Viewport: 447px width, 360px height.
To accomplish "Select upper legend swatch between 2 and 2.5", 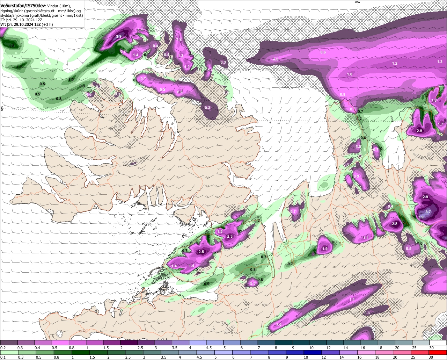I will click(129, 343).
